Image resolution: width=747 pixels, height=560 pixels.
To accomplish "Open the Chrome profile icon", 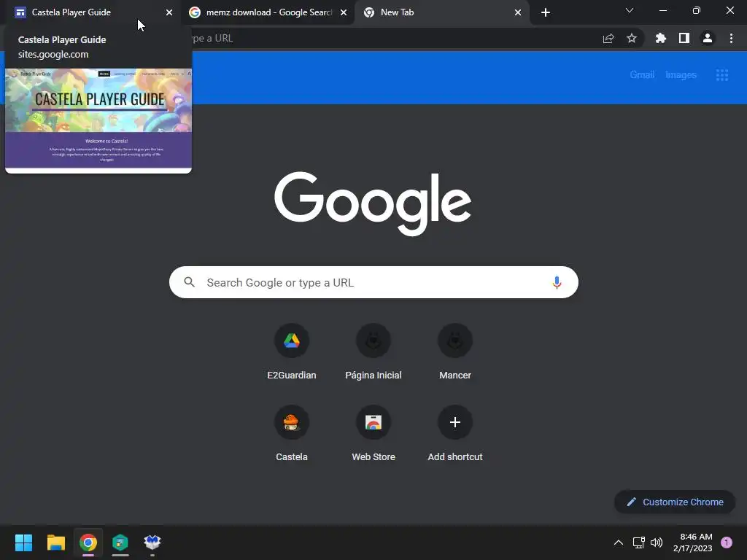I will (708, 38).
